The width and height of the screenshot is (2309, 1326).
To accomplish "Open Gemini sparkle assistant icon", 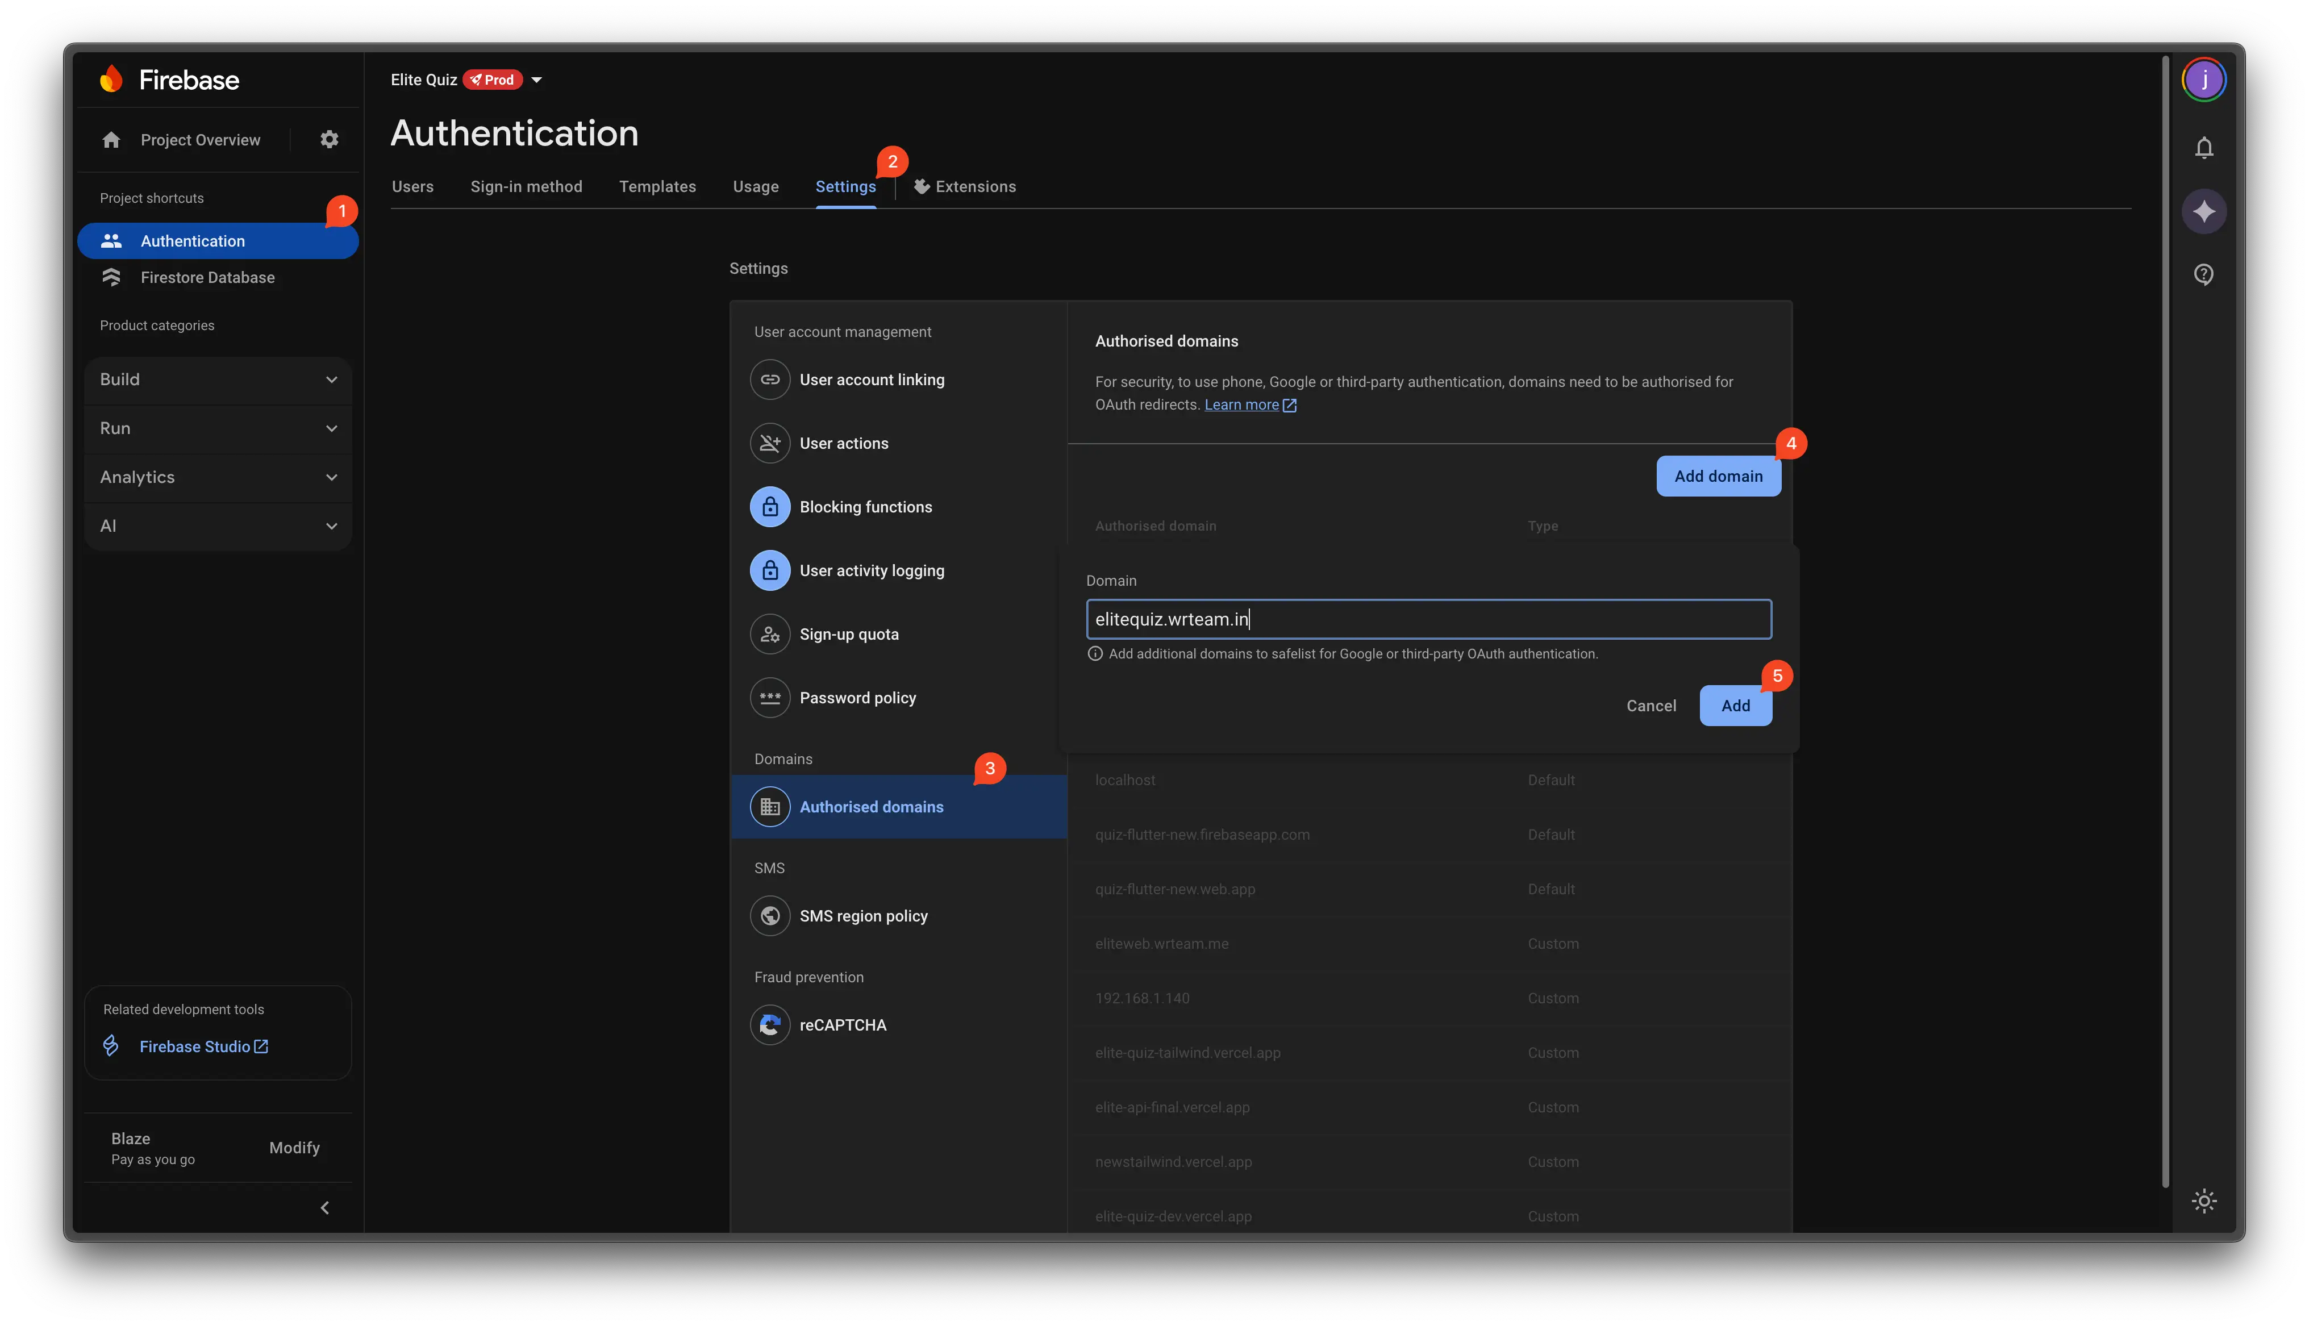I will pyautogui.click(x=2203, y=211).
